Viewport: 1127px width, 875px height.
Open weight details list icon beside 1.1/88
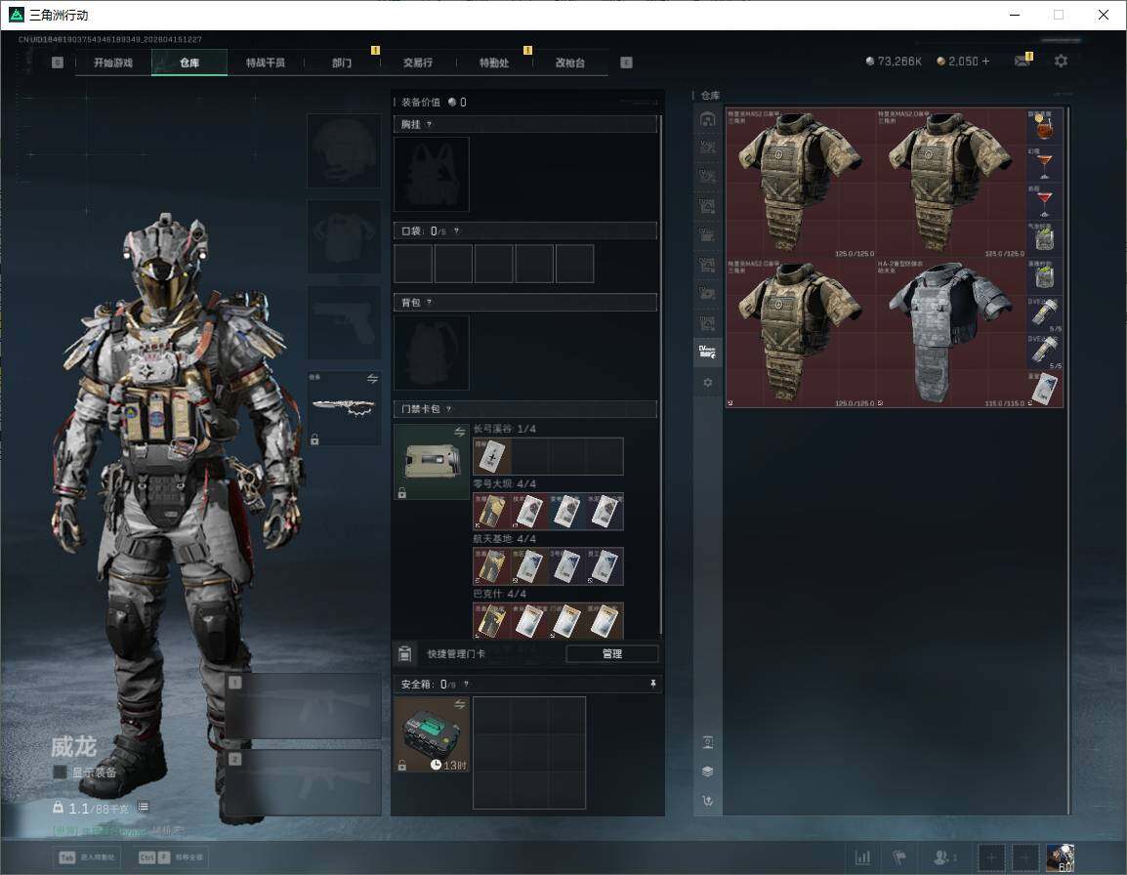tap(143, 807)
